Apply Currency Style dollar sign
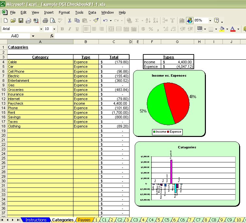The height and width of the screenshot is (223, 246). (x=143, y=29)
